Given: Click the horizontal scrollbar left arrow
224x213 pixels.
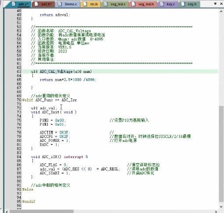Looking at the screenshot, I should (7, 212).
